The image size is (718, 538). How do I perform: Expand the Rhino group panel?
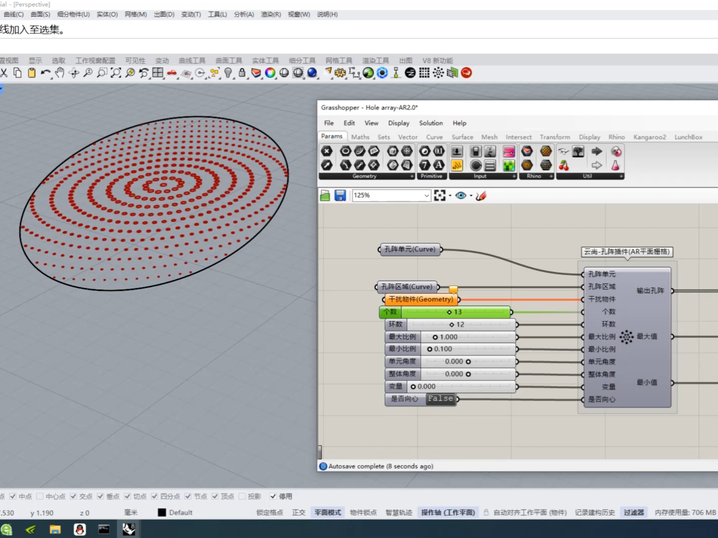(551, 176)
